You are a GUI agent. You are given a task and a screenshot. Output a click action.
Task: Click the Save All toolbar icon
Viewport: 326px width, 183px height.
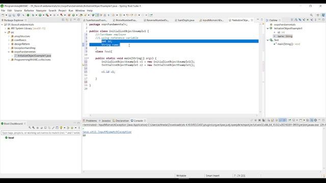click(x=14, y=15)
